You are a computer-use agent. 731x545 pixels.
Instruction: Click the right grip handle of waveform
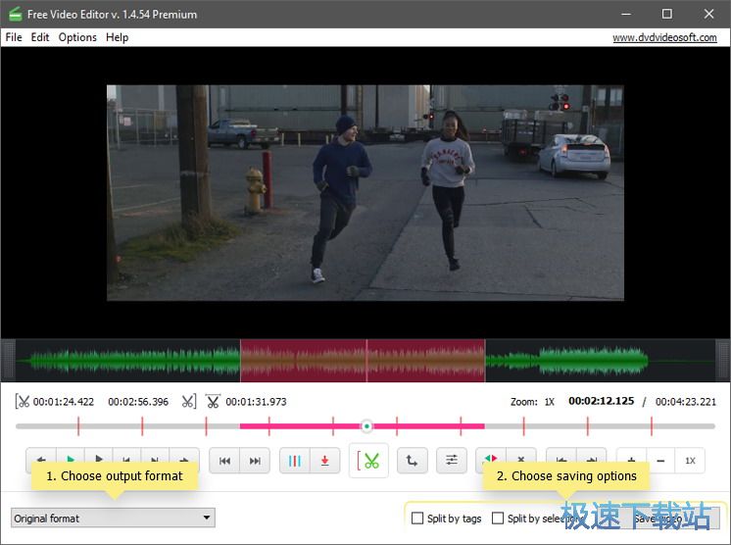(722, 361)
